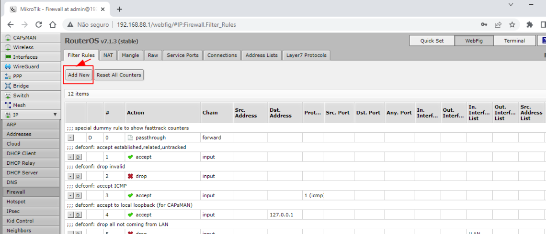
Task: Bookmark this page with star icon
Action: tap(512, 25)
